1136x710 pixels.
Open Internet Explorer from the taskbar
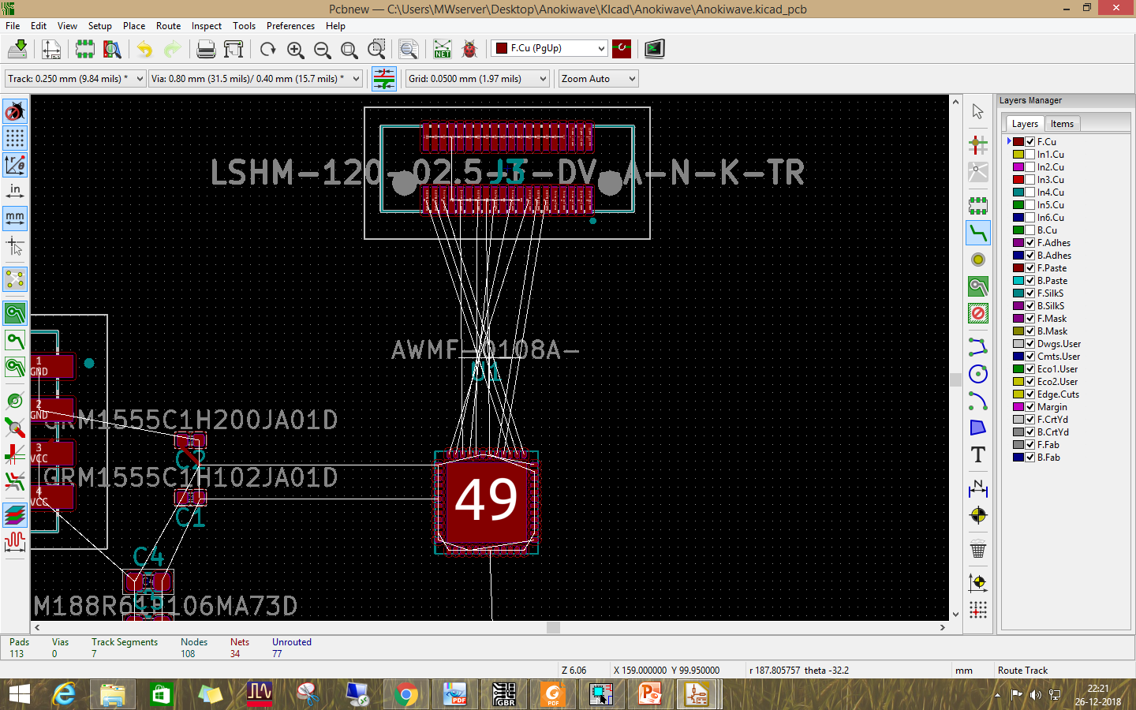tap(64, 694)
